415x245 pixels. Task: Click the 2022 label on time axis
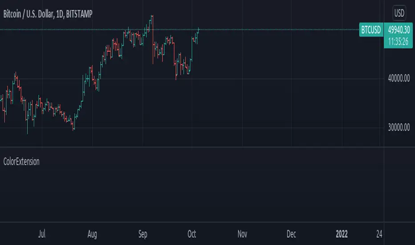pyautogui.click(x=341, y=233)
